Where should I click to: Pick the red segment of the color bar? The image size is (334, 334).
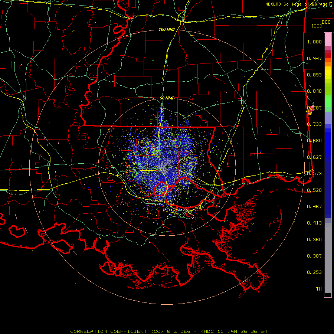pos(328,55)
